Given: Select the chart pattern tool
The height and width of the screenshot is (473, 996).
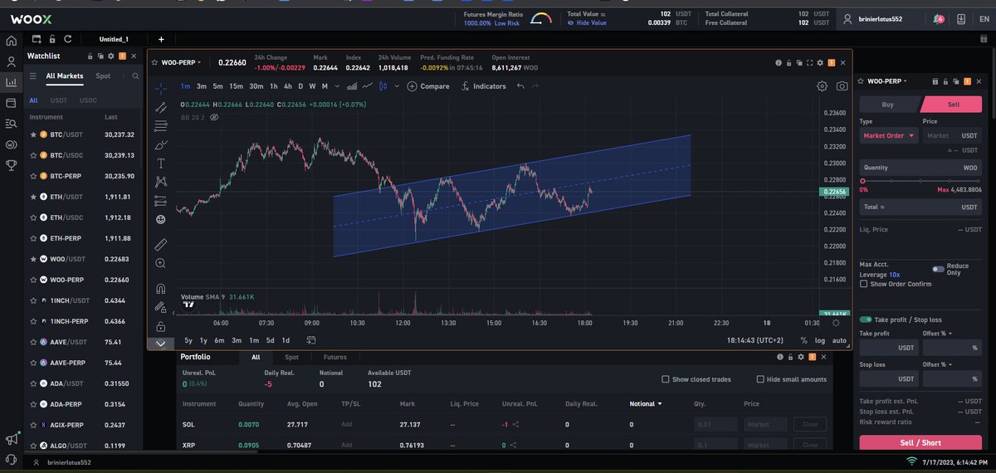Looking at the screenshot, I should tap(161, 182).
